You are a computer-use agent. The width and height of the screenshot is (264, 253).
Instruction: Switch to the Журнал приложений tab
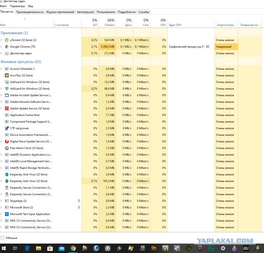(60, 12)
